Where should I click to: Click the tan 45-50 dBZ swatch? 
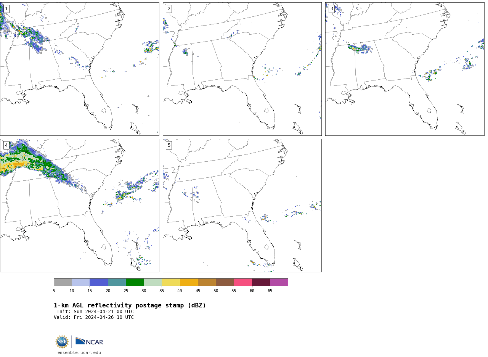(207, 282)
